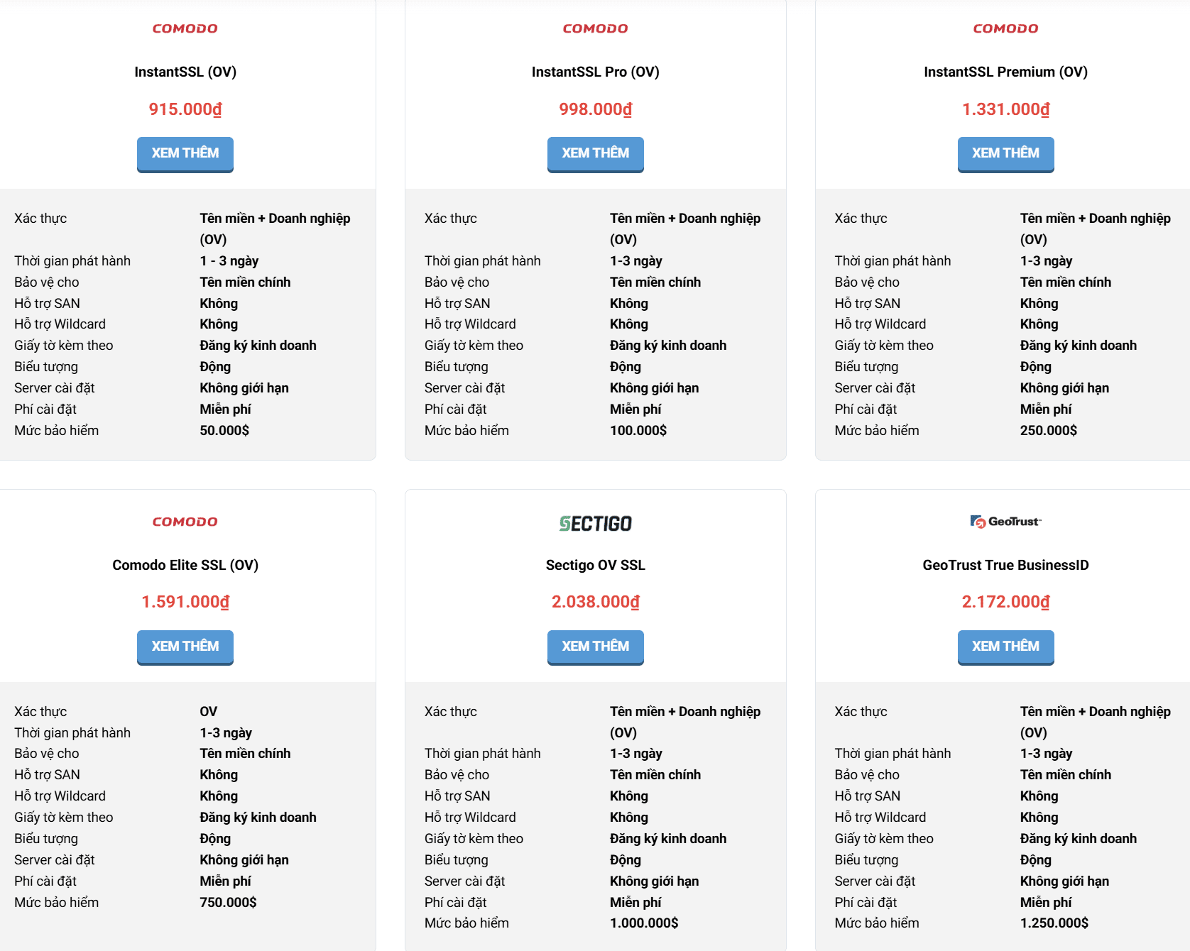Open XEM THÊM for Comodo Elite SSL

[x=185, y=647]
